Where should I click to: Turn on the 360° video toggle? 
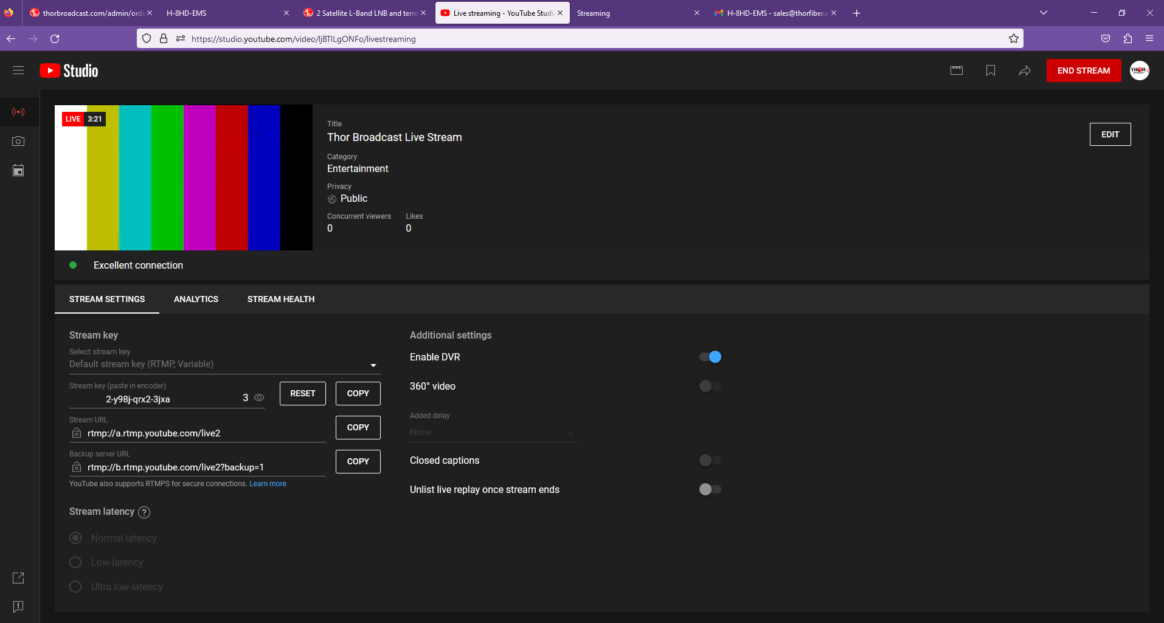pos(710,386)
